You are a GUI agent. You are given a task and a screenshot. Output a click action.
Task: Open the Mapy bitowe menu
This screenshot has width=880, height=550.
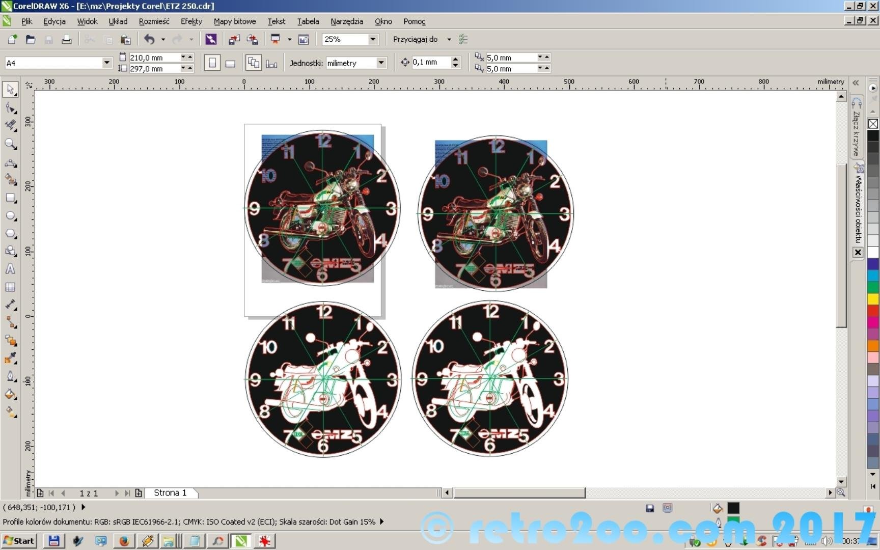235,21
